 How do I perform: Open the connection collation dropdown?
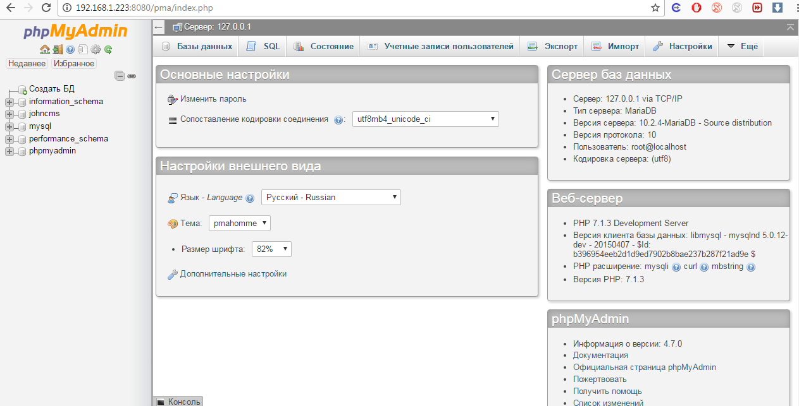425,119
